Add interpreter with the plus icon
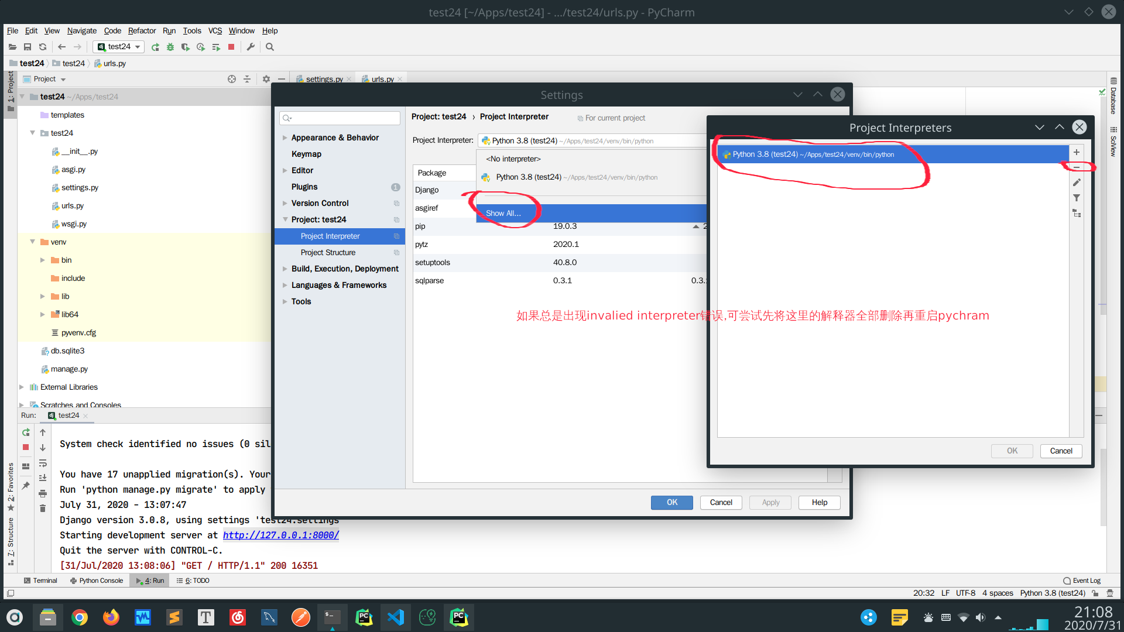 [1076, 152]
